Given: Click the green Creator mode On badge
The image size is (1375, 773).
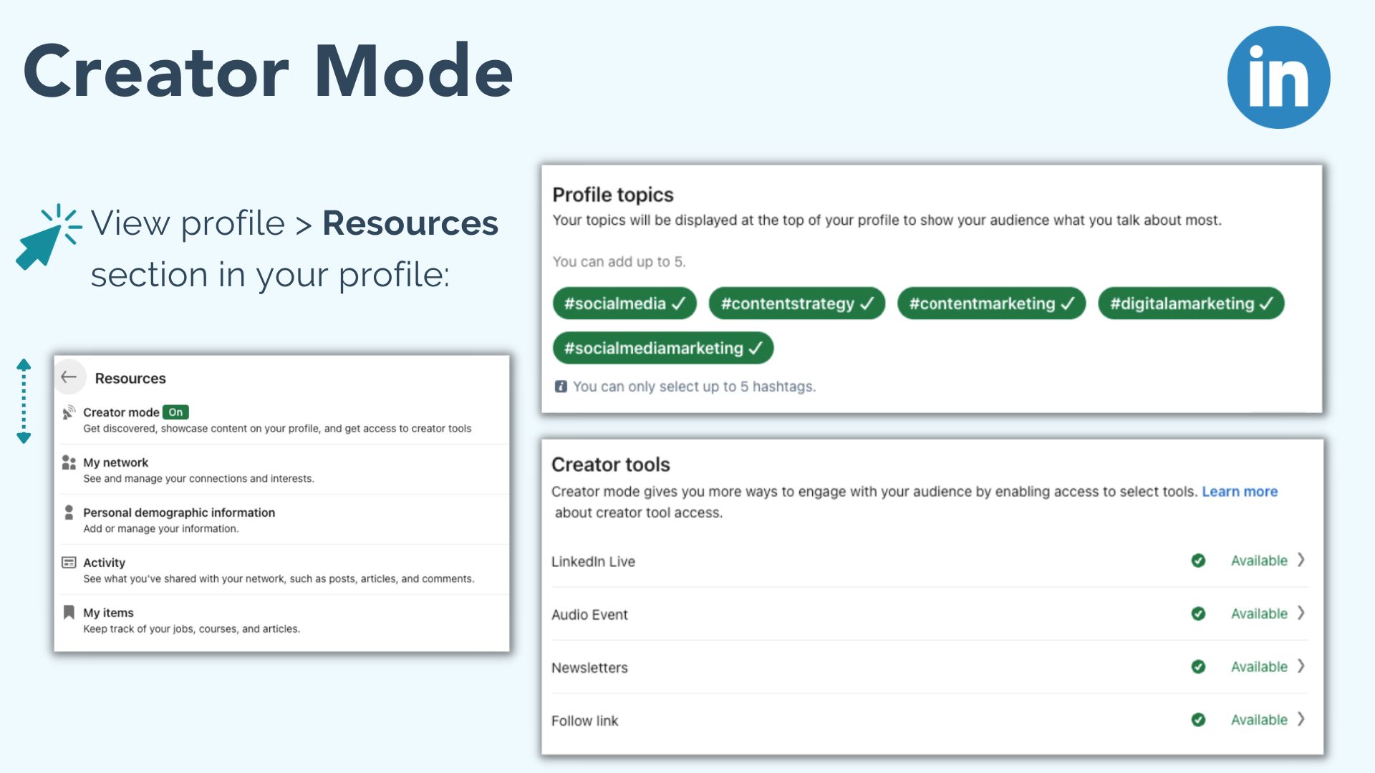Looking at the screenshot, I should [x=175, y=412].
